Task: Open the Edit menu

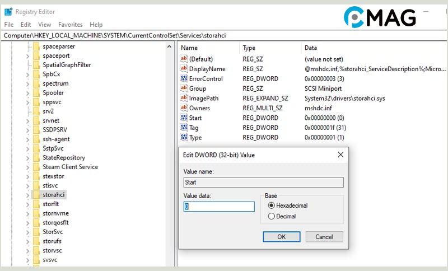Action: tap(26, 25)
